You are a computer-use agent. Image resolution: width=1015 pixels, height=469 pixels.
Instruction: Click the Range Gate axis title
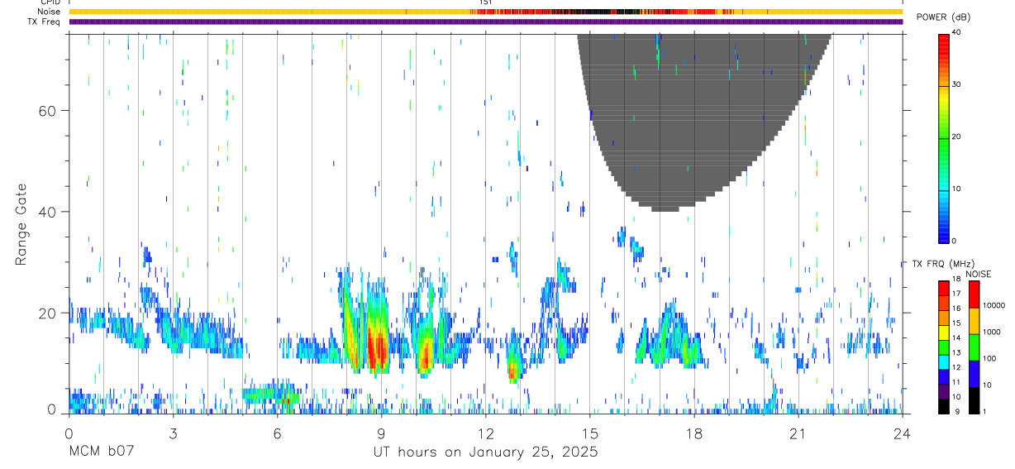point(22,224)
